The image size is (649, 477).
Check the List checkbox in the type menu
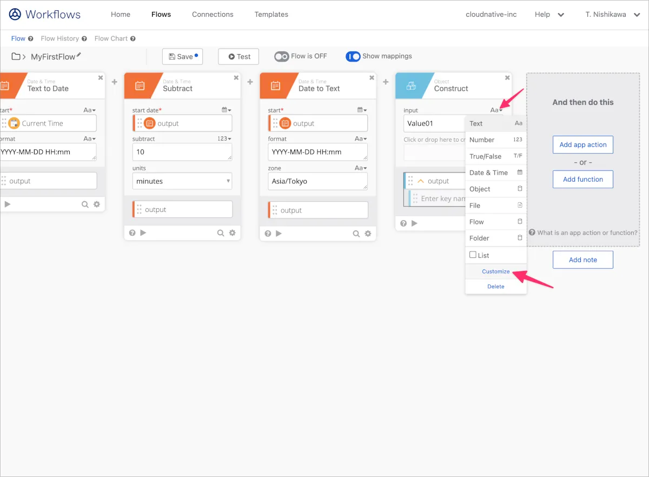click(473, 255)
